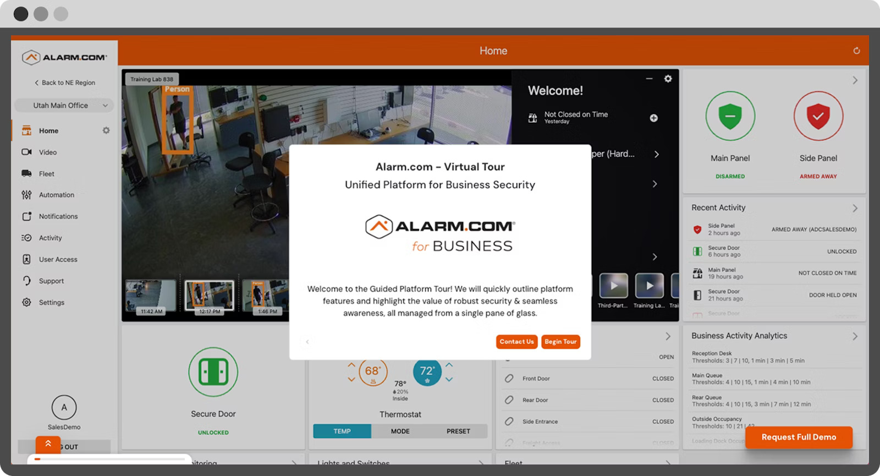Click the Main Panel not-closed activity icon
The image size is (880, 476).
coord(697,273)
